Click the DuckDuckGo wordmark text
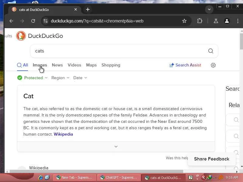The width and height of the screenshot is (243, 182). [x=45, y=36]
